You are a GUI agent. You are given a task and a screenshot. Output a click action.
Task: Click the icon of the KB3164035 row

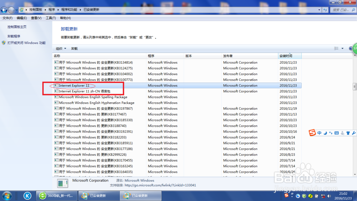(56, 172)
